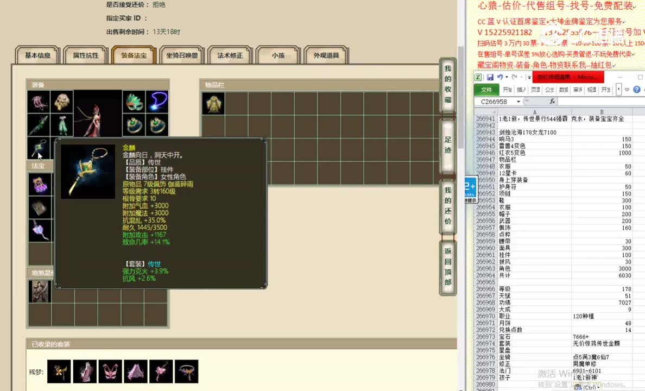The image size is (645, 391).
Task: Expand more ribbon tabs arrow in Excel
Action: pyautogui.click(x=618, y=89)
